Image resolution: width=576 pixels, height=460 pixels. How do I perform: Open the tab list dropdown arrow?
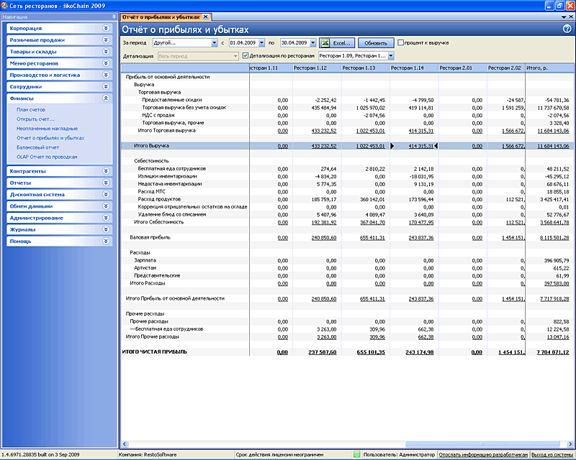[x=564, y=17]
